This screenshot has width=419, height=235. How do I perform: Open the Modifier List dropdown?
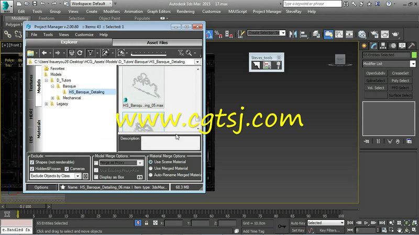413,64
